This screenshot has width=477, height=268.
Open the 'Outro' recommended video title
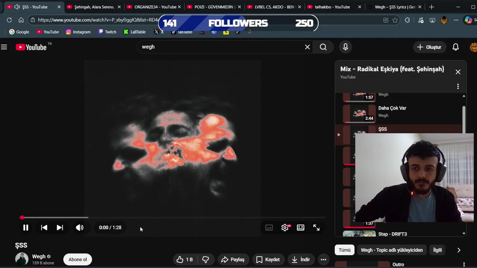pos(398,265)
